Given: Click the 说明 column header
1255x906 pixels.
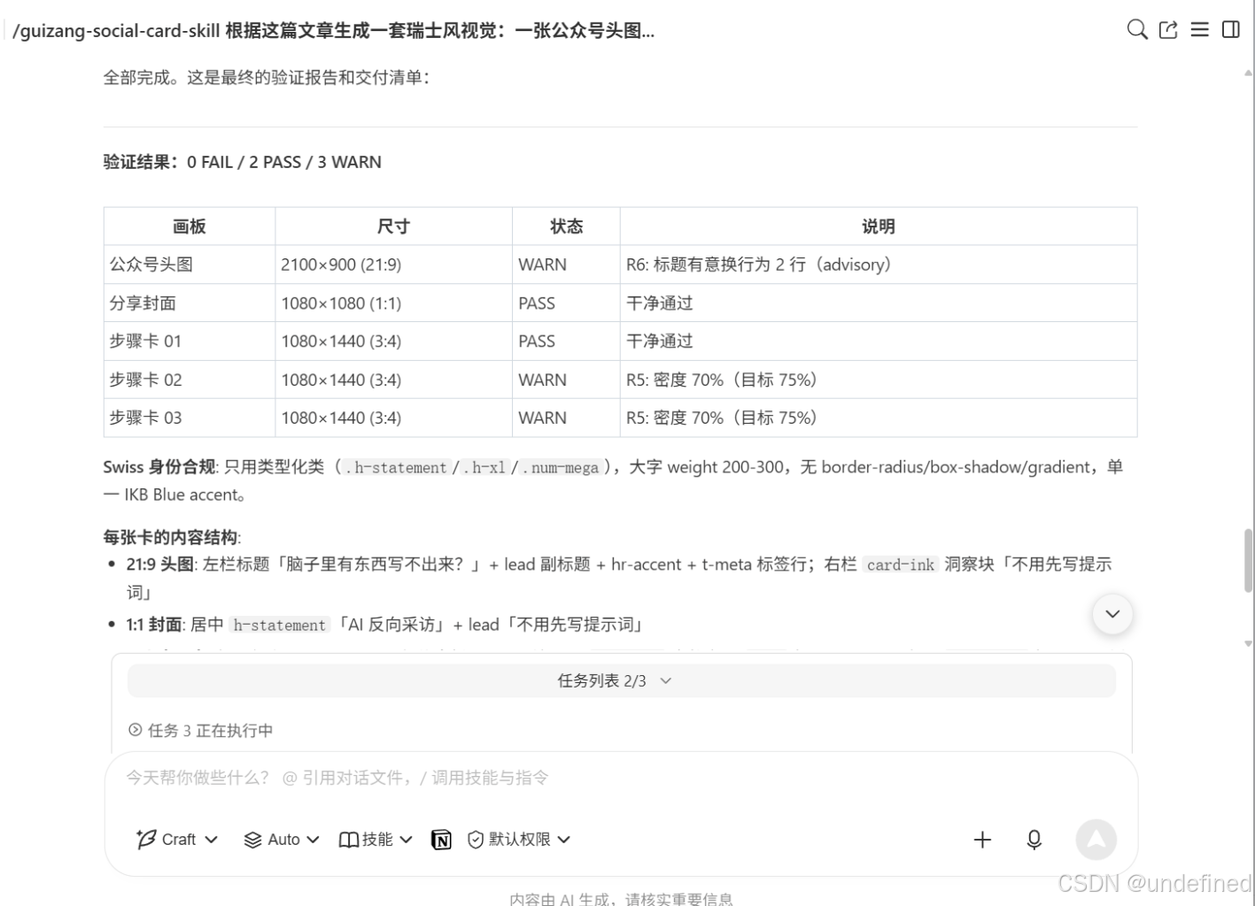Looking at the screenshot, I should [x=879, y=226].
